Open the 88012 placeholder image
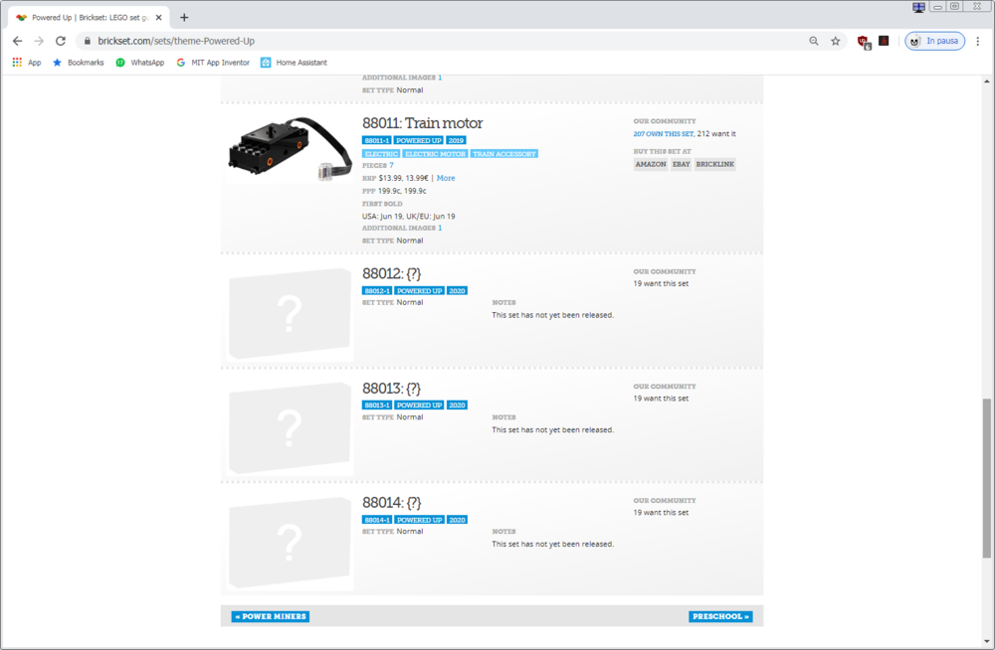 tap(290, 314)
